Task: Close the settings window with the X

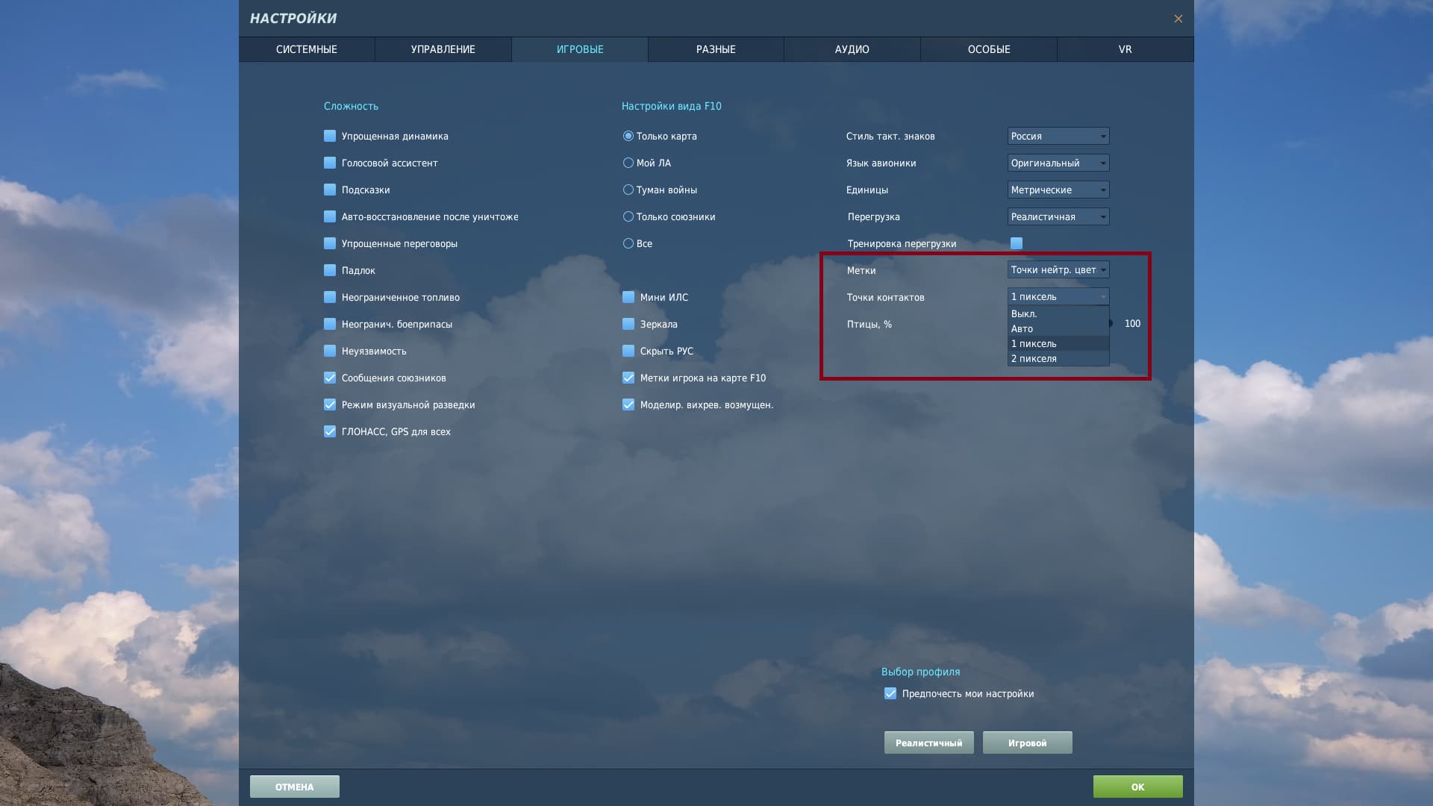Action: [1178, 19]
